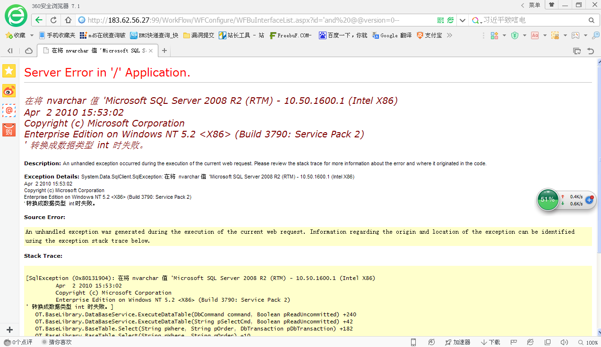Image resolution: width=601 pixels, height=347 pixels.
Task: Toggle the sound speaker icon in status bar
Action: (x=564, y=342)
